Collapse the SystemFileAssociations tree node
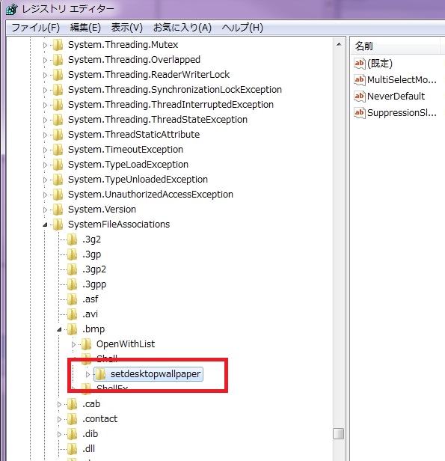The width and height of the screenshot is (445, 461). (45, 225)
